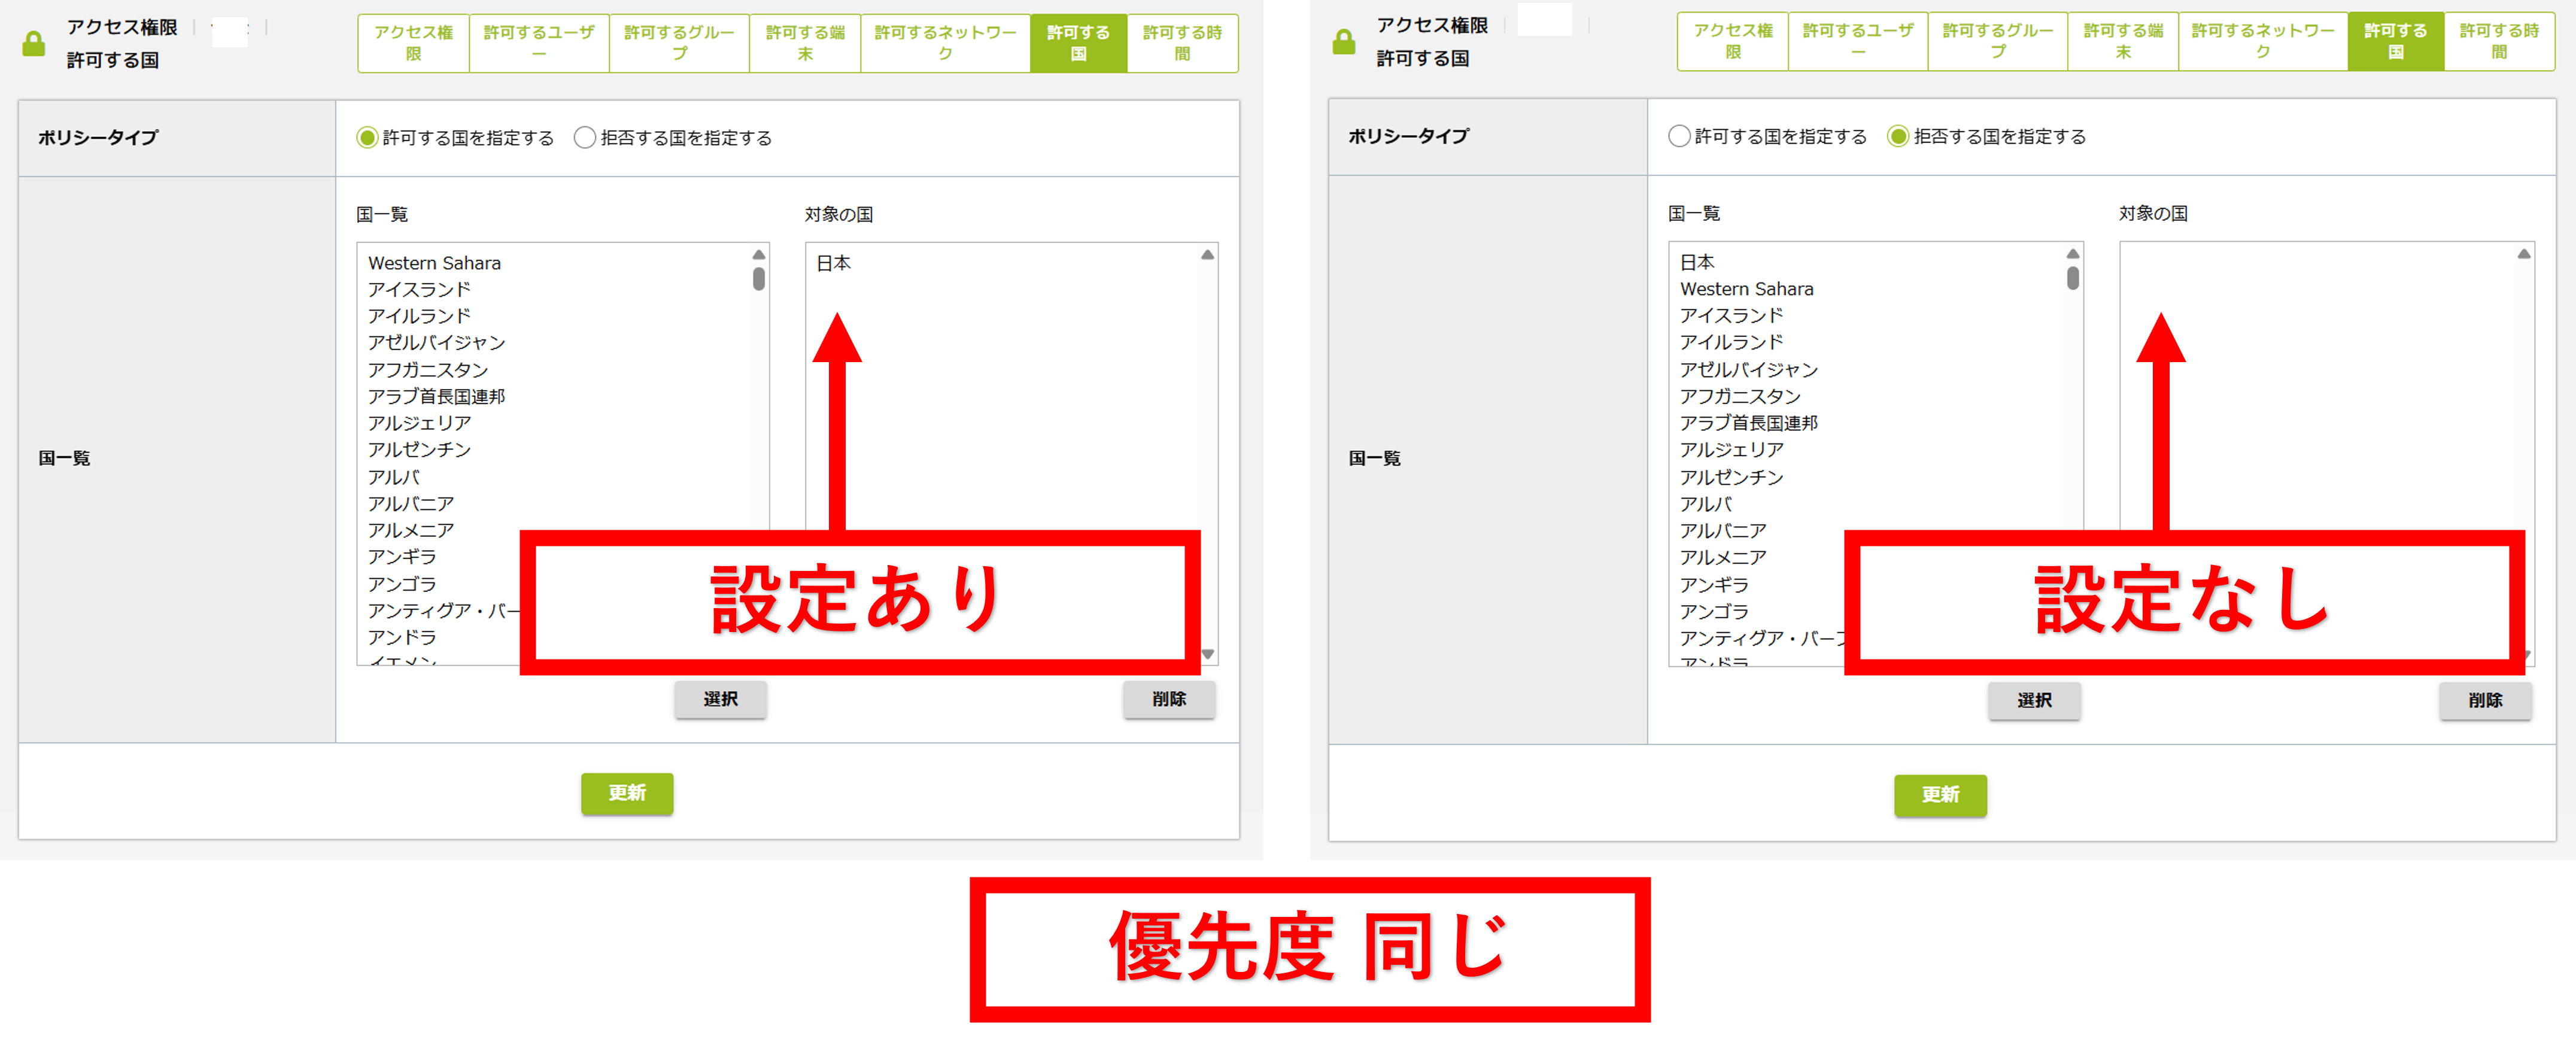Select アイルランド in right panel country list

coord(1731,342)
